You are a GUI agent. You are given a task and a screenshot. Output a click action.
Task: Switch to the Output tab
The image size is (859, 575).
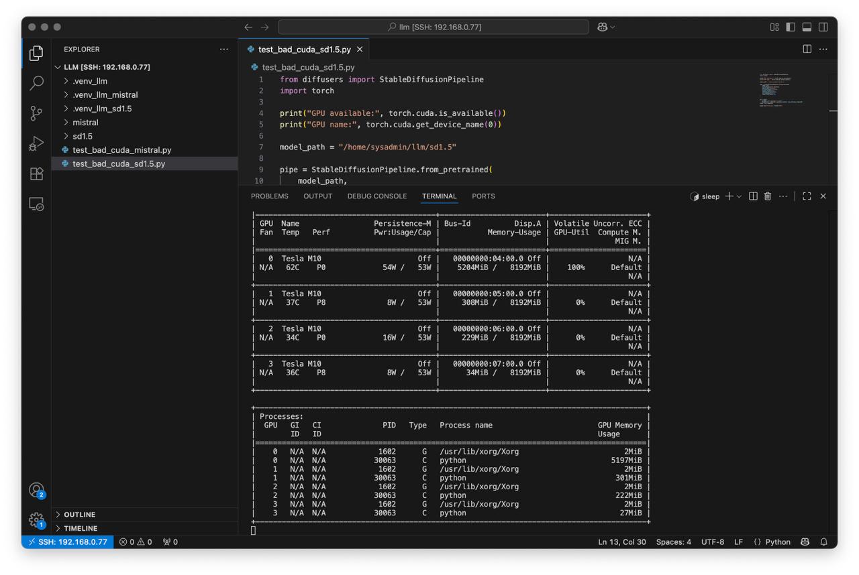(318, 196)
